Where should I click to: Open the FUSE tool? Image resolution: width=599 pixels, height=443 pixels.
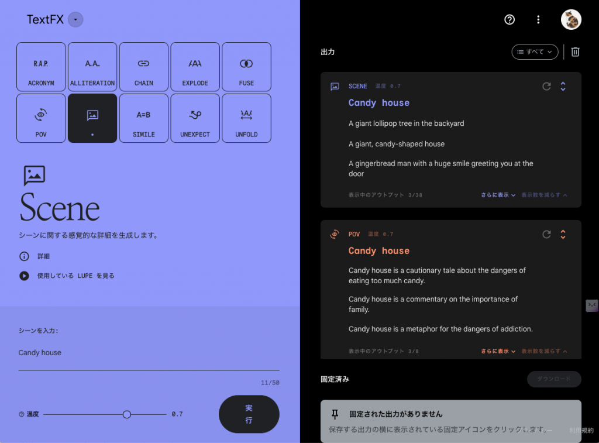(246, 66)
